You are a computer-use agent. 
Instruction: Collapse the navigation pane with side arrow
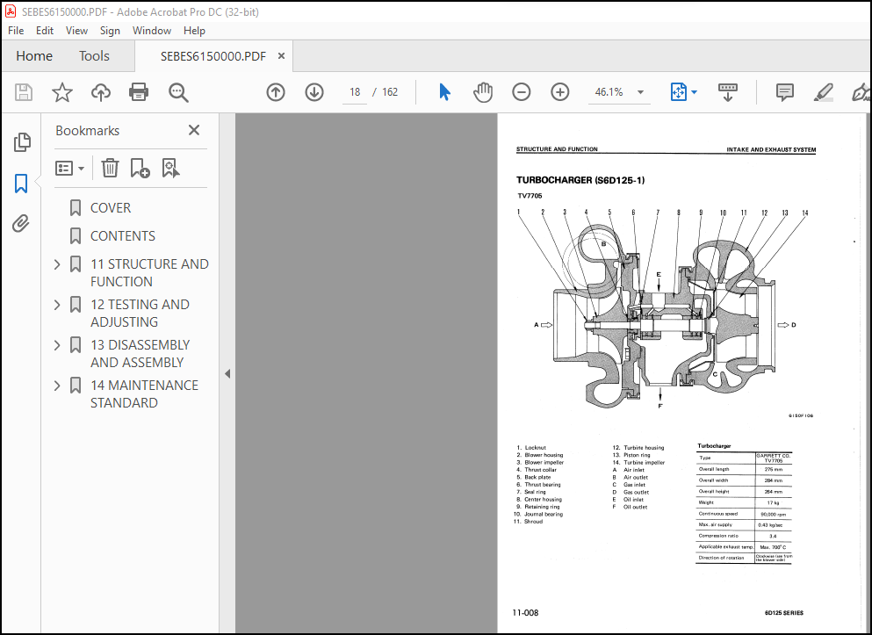coord(227,374)
